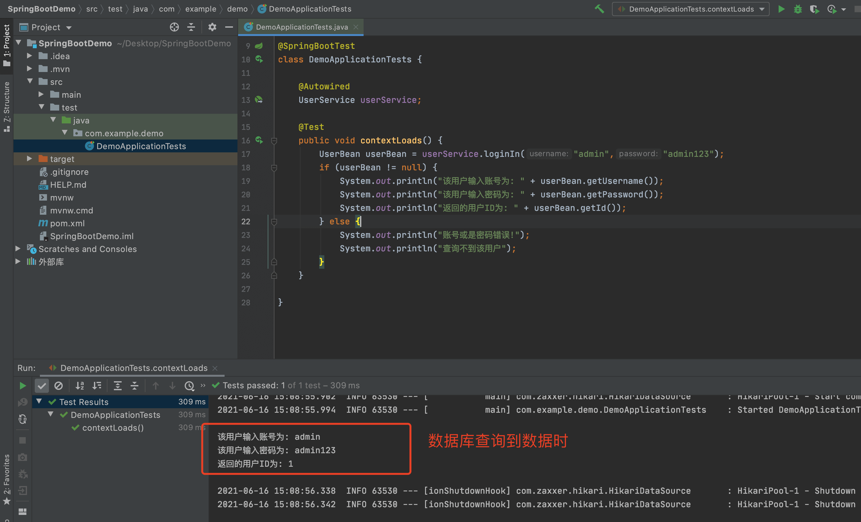Image resolution: width=861 pixels, height=522 pixels.
Task: Collapse the SpringBootDemo root folder
Action: tap(19, 43)
